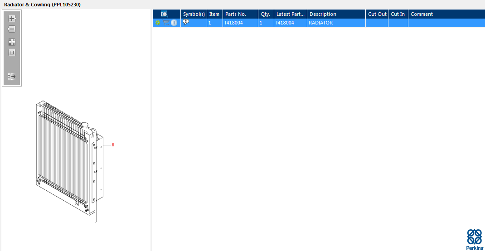The width and height of the screenshot is (485, 251).
Task: Click the four-square grid view icon
Action: click(12, 42)
